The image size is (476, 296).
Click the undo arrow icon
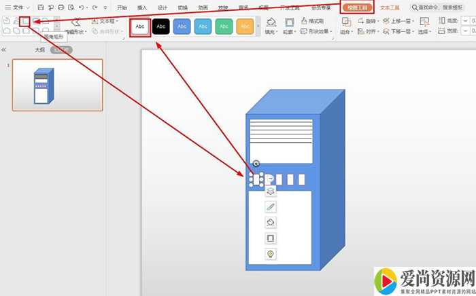(82, 7)
